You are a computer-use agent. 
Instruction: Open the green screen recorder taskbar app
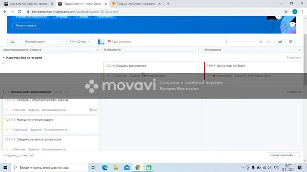(x=149, y=168)
